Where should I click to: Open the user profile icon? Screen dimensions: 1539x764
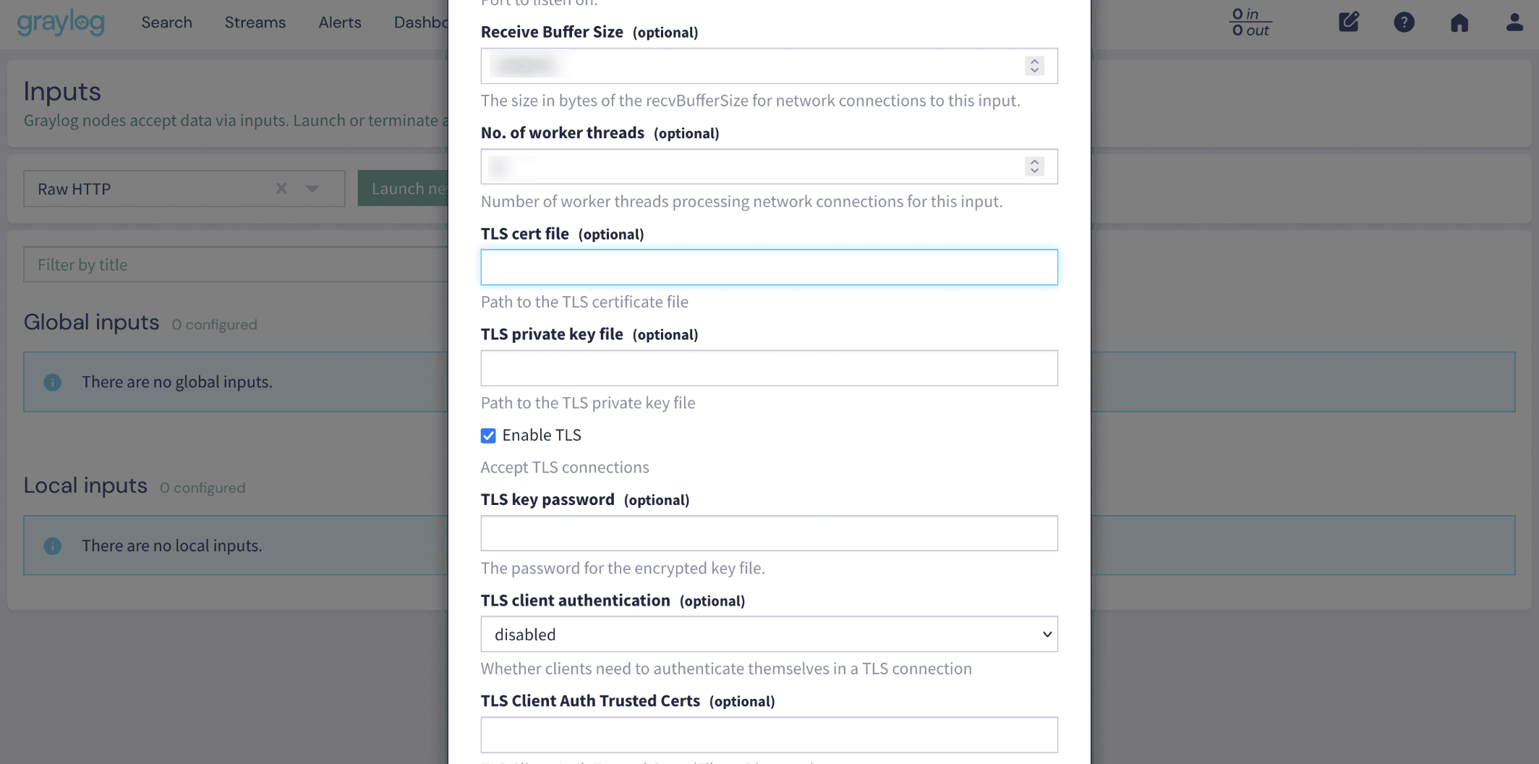point(1514,22)
